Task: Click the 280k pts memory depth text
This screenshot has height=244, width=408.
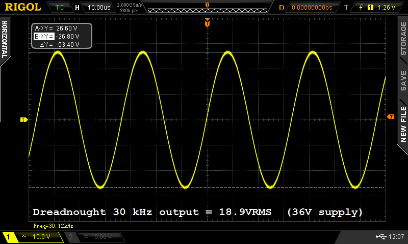Action: tap(129, 11)
